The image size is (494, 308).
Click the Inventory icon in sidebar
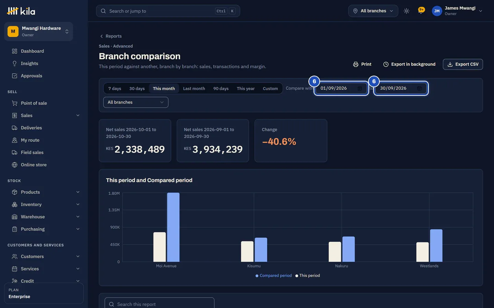coord(14,204)
